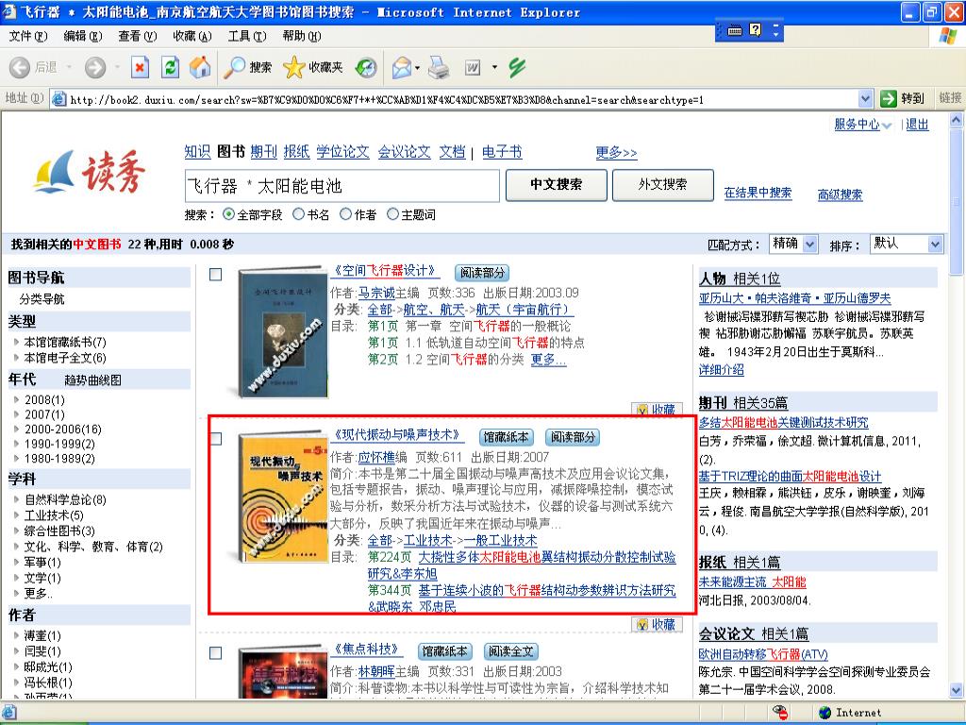Click the Internet zone globe icon
The height and width of the screenshot is (725, 966).
click(x=824, y=713)
